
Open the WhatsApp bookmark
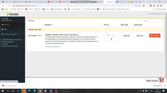click(x=57, y=9)
